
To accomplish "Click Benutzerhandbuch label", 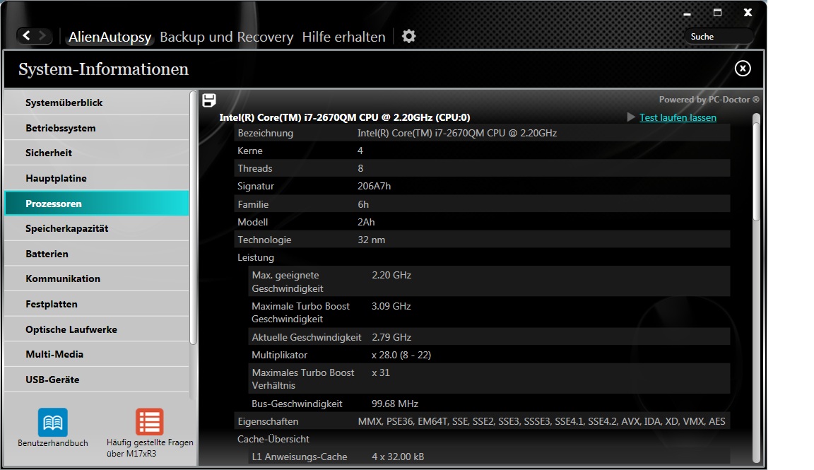I will (x=52, y=443).
